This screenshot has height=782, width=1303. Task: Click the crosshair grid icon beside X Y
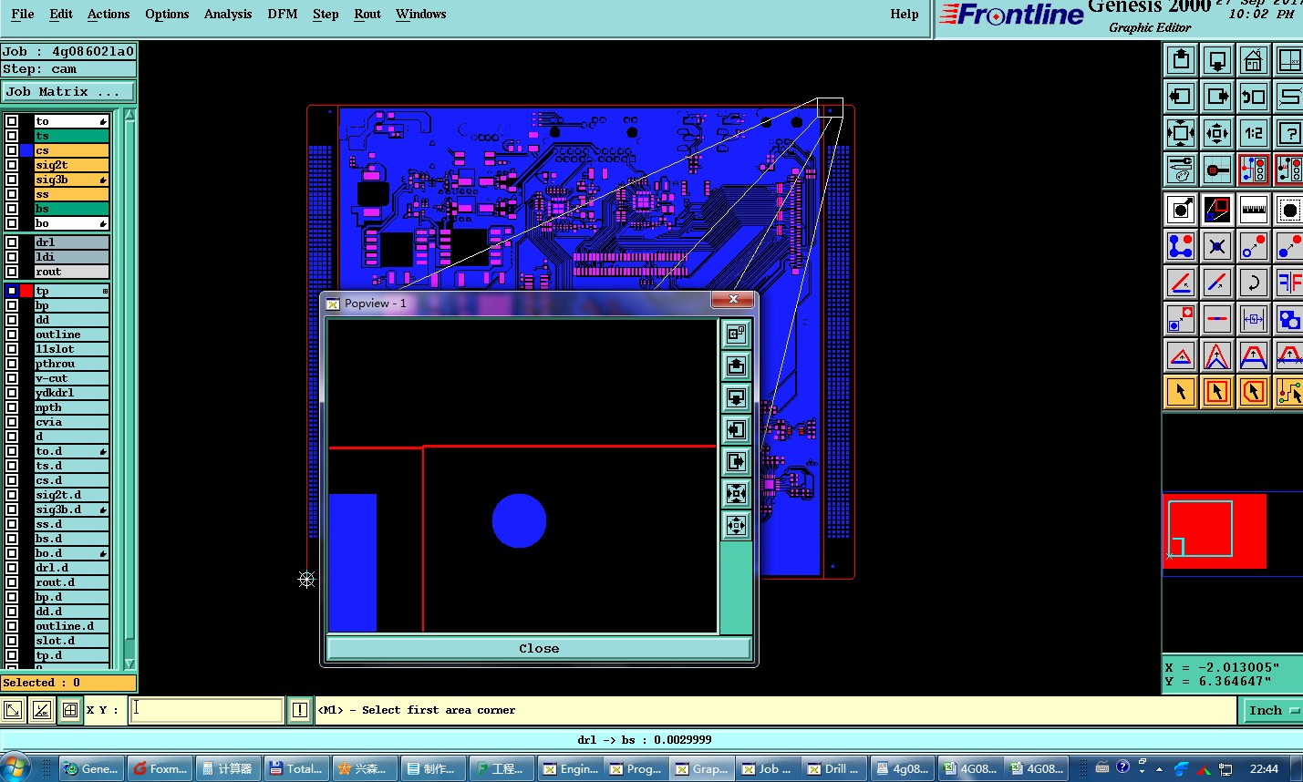(x=70, y=710)
